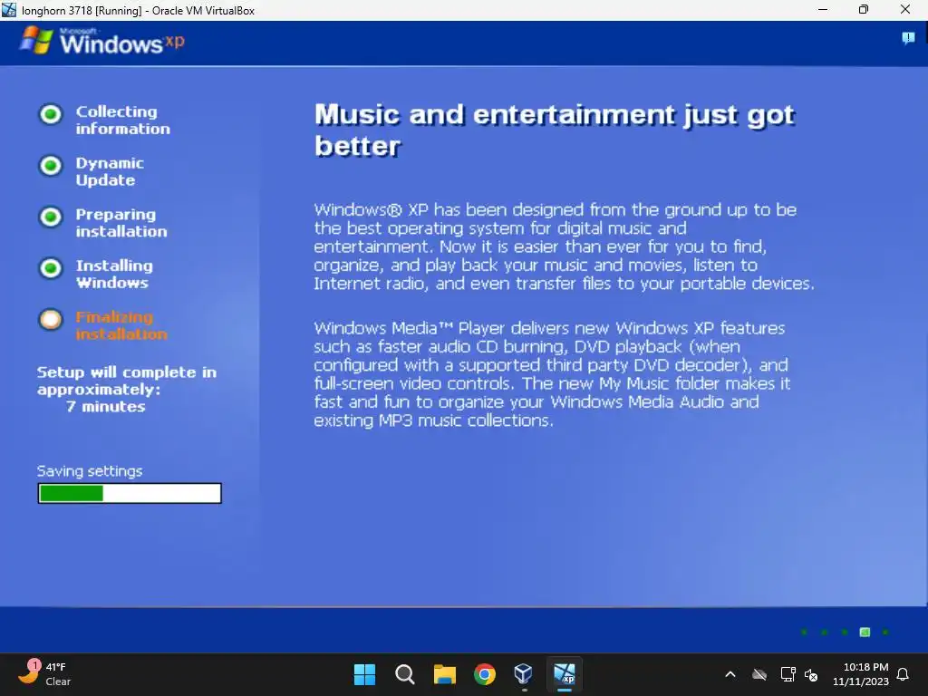Click the VirtualBox window title bar icon
The width and height of the screenshot is (928, 696).
coord(9,10)
